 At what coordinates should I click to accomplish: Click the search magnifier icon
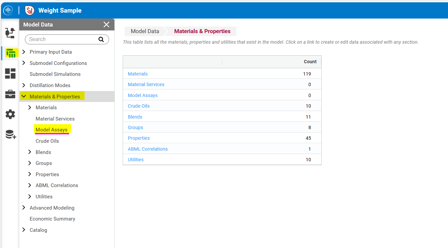tap(101, 39)
